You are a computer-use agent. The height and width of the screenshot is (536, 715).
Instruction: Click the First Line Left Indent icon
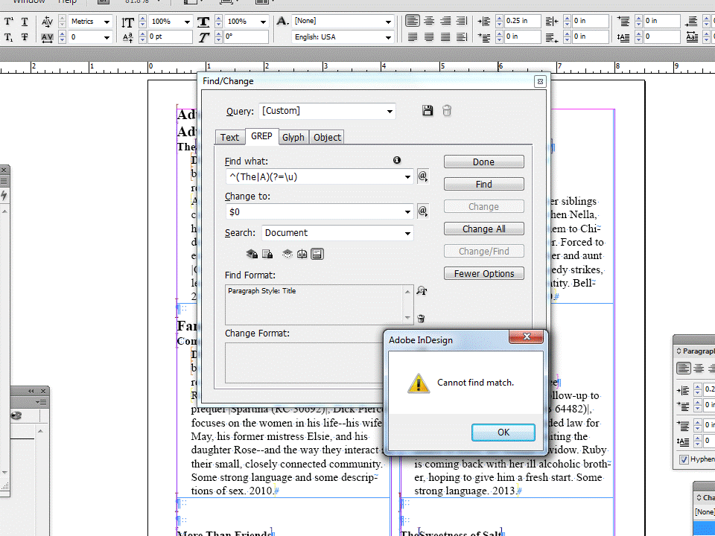coord(484,37)
